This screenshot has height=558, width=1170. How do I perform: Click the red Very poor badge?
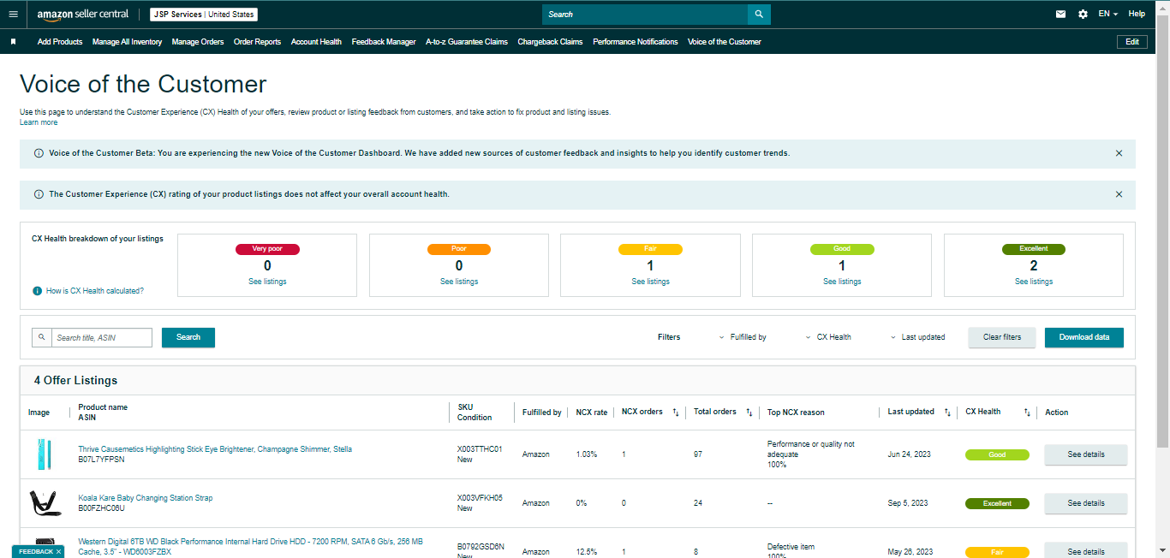(x=267, y=249)
